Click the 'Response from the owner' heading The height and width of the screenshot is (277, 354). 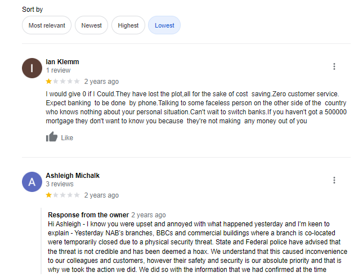[88, 215]
